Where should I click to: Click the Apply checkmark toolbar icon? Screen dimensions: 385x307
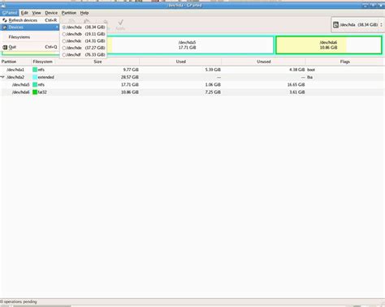120,23
